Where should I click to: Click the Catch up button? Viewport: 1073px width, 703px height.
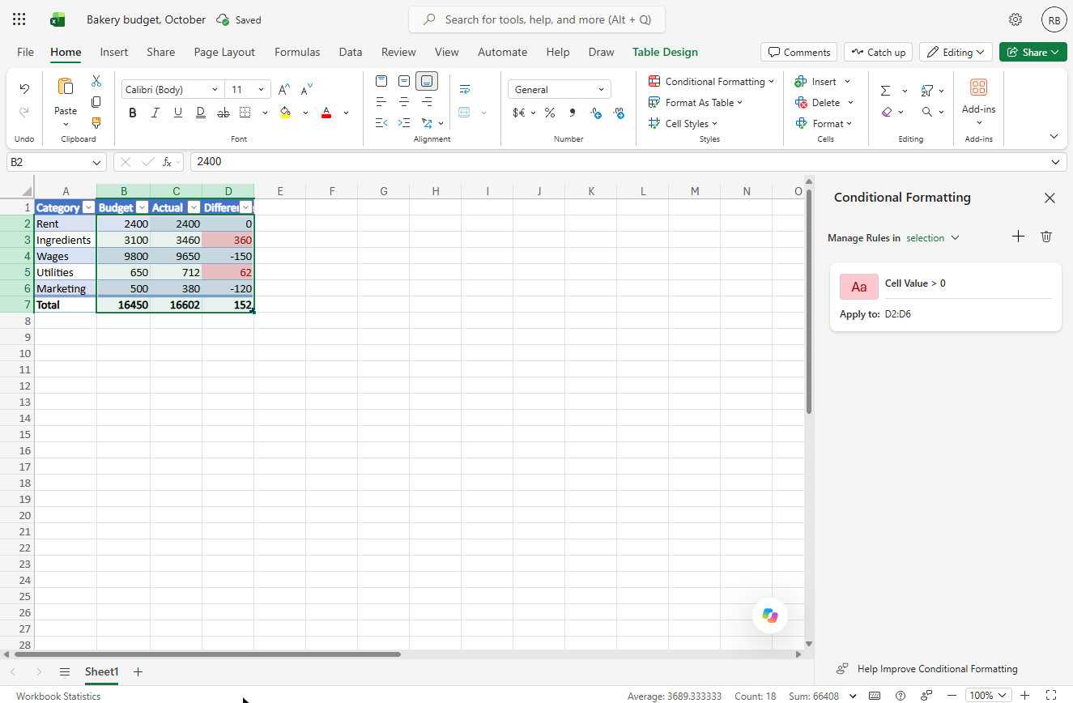(x=878, y=52)
